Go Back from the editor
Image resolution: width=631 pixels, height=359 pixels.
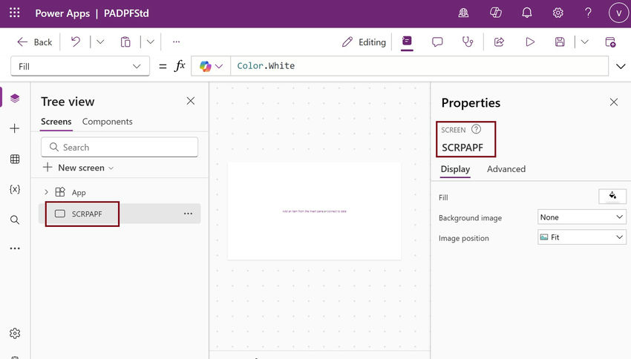(x=35, y=42)
